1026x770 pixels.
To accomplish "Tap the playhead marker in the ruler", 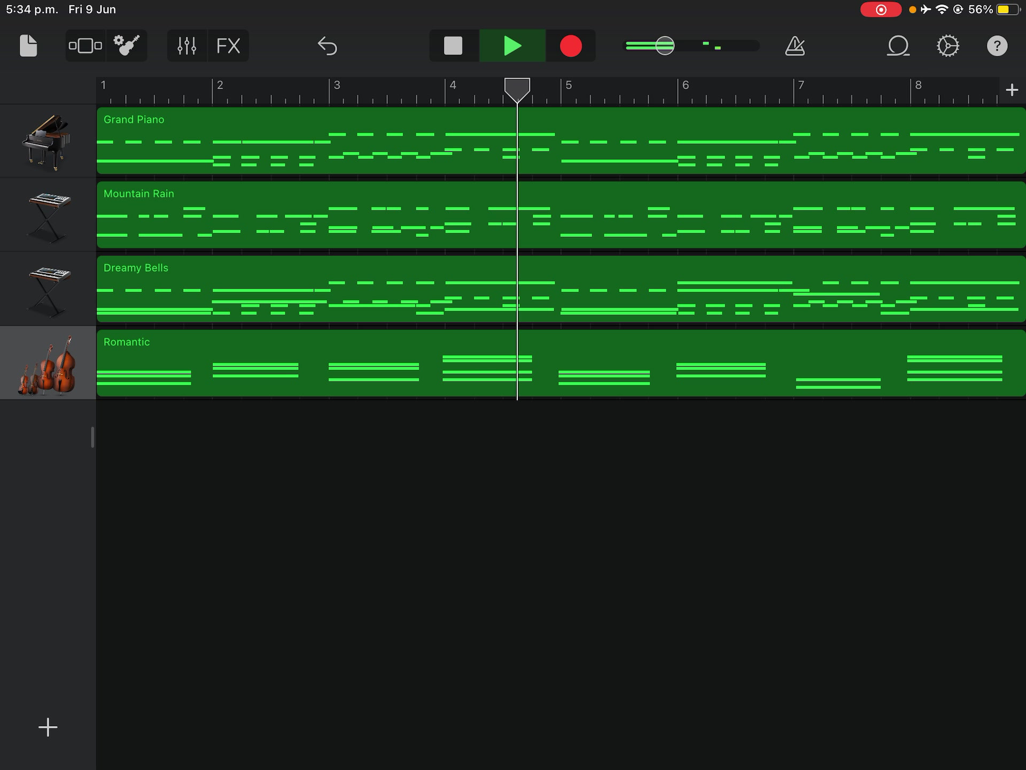I will 517,90.
